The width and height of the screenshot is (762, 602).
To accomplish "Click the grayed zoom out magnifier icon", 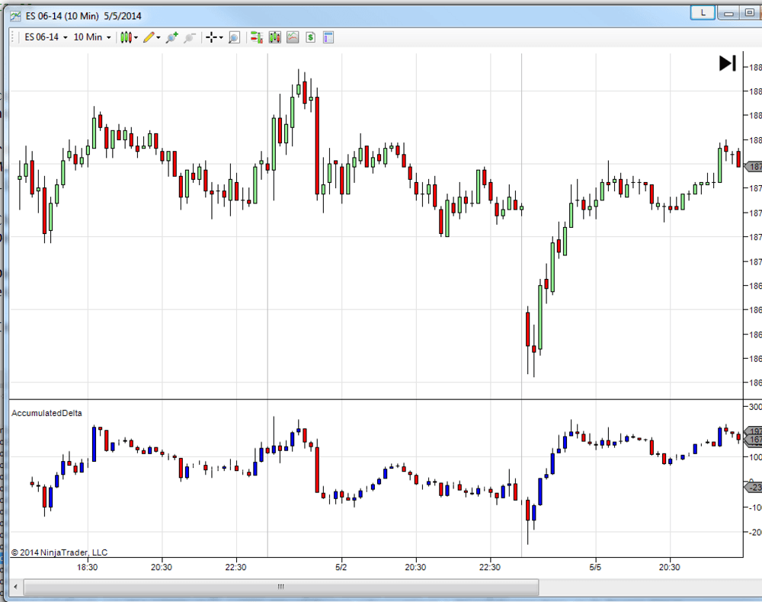I will point(190,37).
